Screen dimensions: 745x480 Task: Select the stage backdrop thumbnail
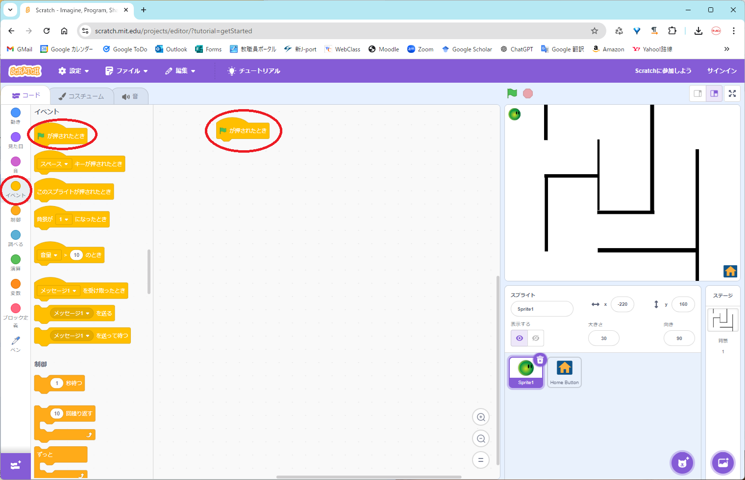(723, 320)
